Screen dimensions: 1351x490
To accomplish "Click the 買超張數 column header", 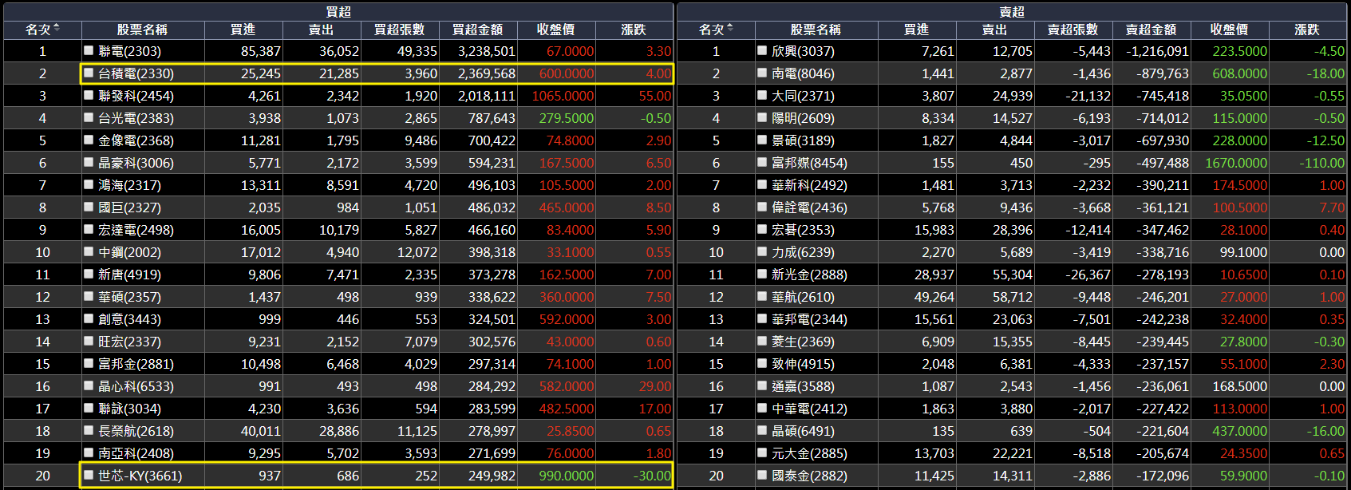I will click(x=399, y=30).
